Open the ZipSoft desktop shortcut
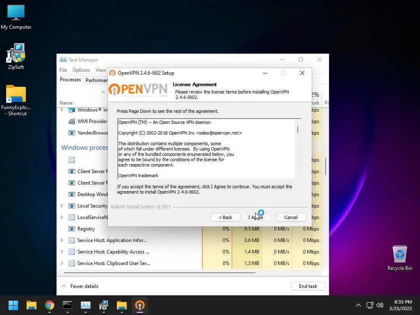Viewport: 420px width, 315px height. point(16,56)
